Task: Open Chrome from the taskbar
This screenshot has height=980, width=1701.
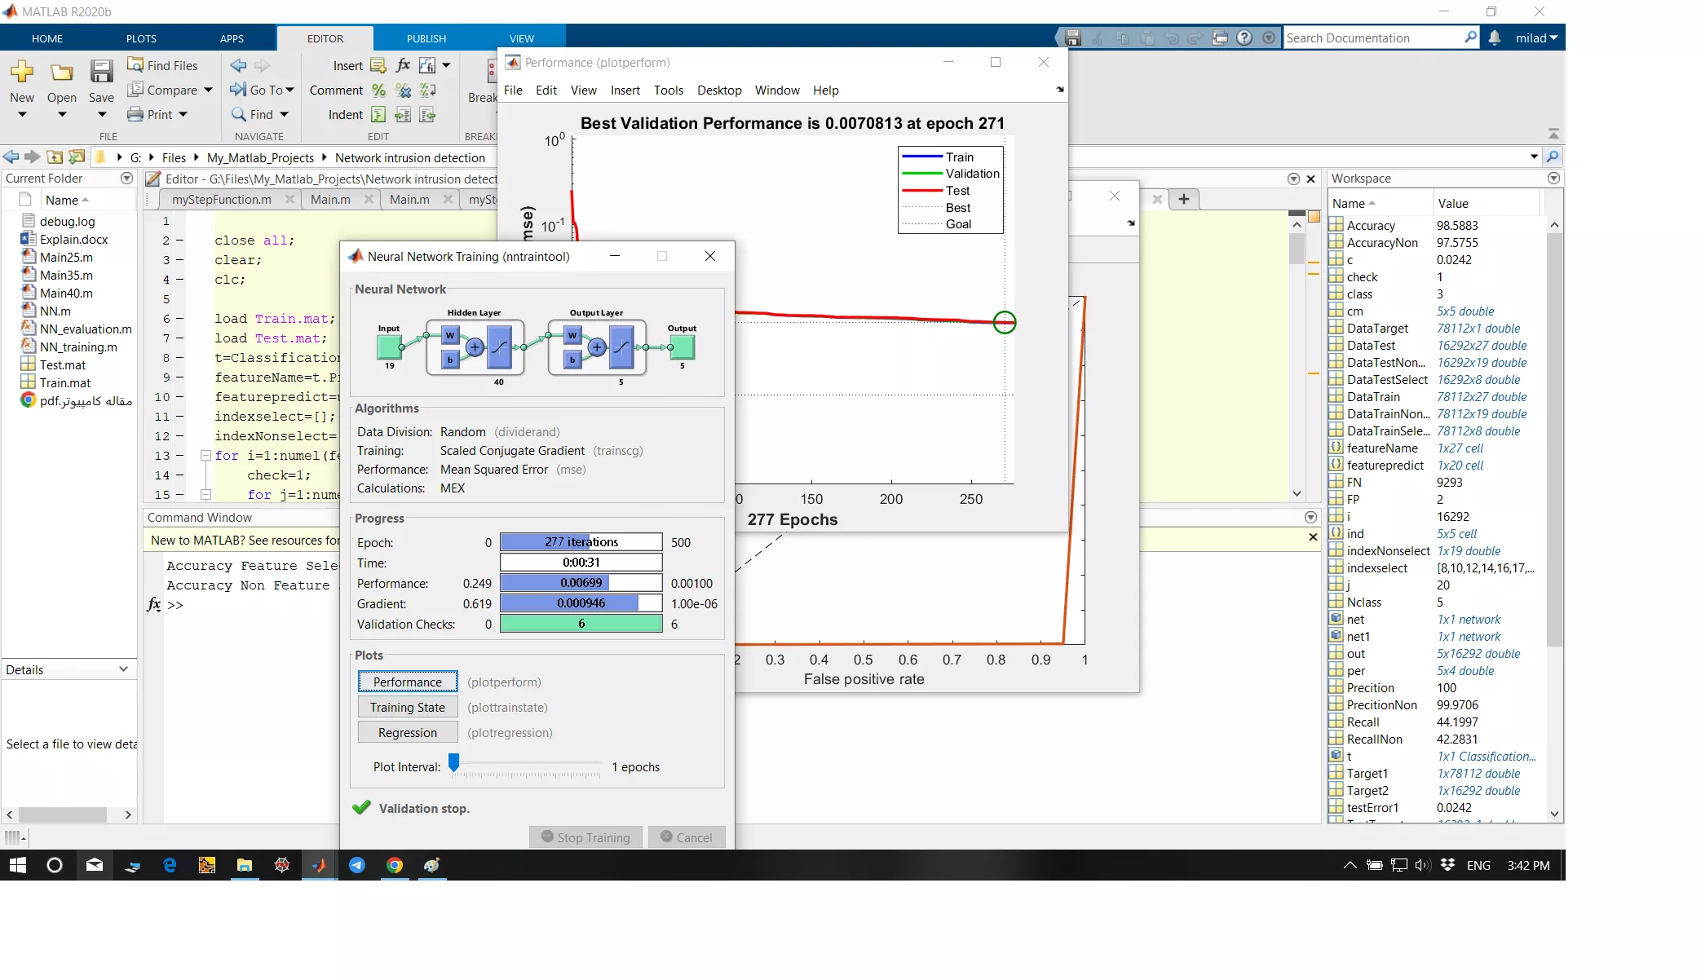Action: click(395, 865)
